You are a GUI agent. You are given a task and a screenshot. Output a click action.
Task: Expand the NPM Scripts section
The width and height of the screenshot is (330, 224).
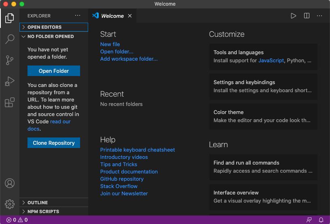tap(54, 211)
